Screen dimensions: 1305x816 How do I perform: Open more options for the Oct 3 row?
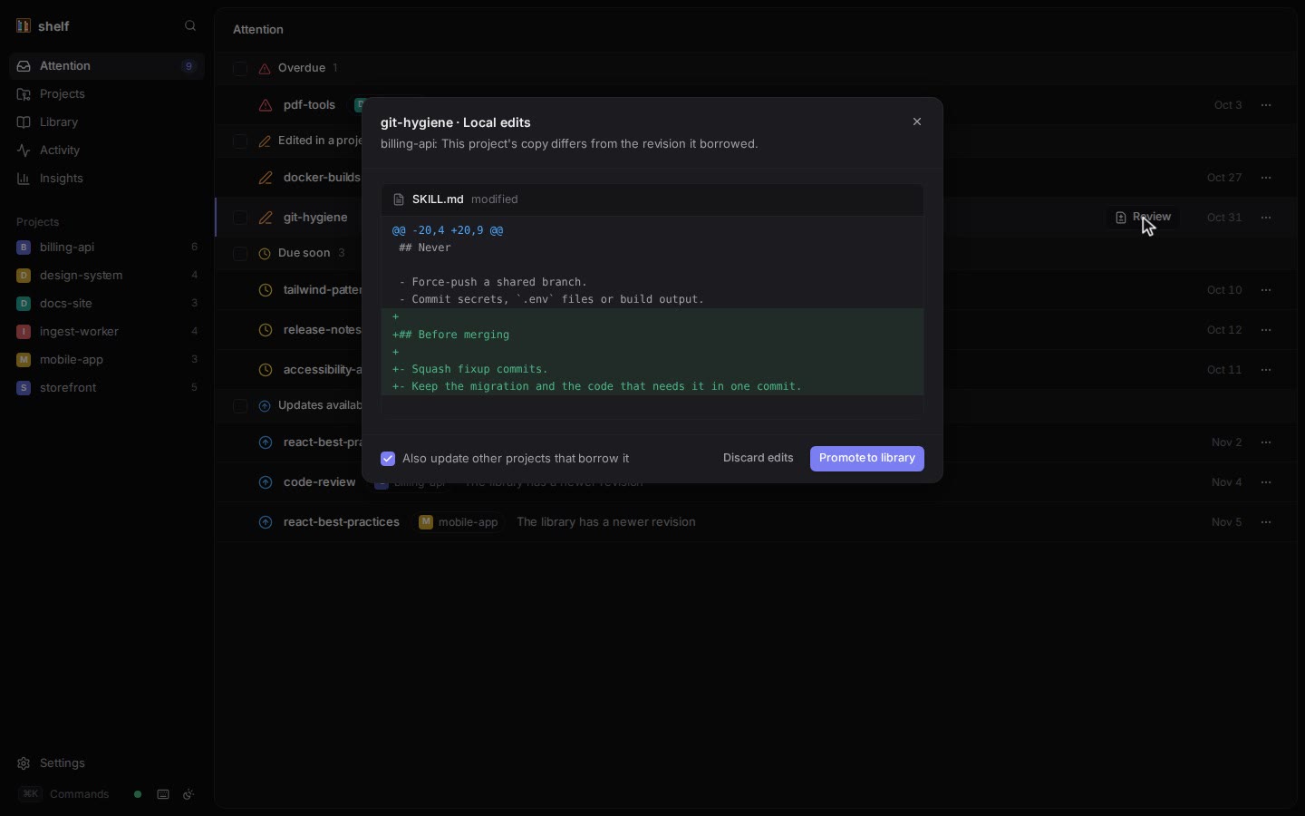[x=1267, y=106]
